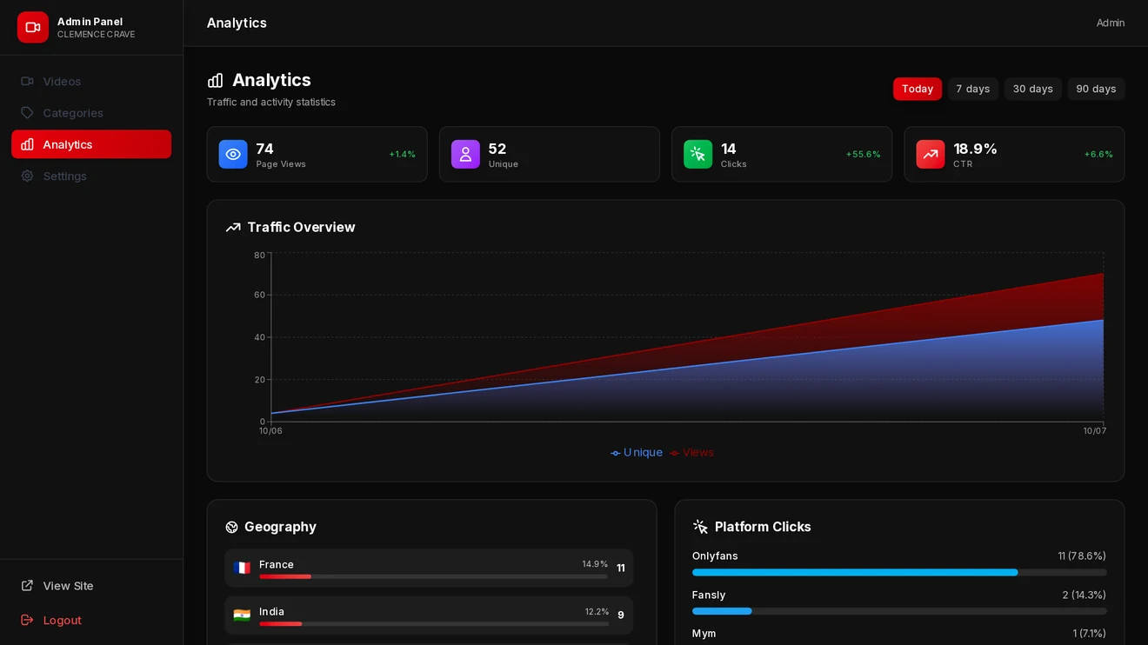Click the 18.9% CTR value
Image resolution: width=1148 pixels, height=645 pixels.
coord(975,149)
